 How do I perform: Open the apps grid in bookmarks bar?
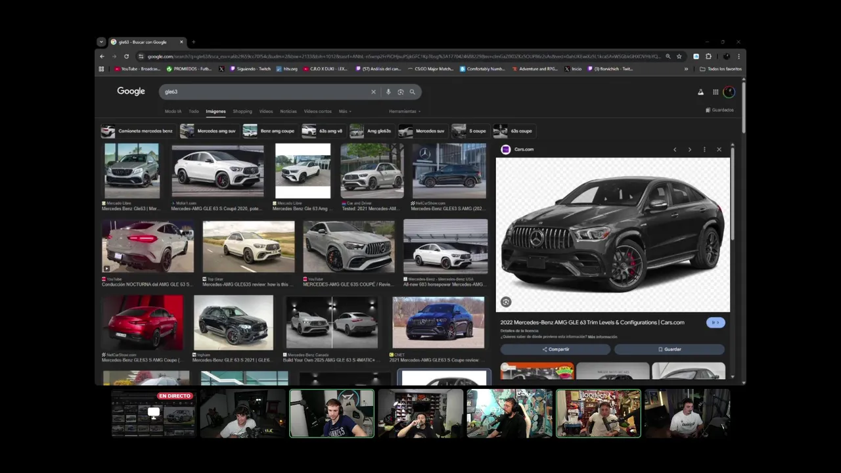101,68
